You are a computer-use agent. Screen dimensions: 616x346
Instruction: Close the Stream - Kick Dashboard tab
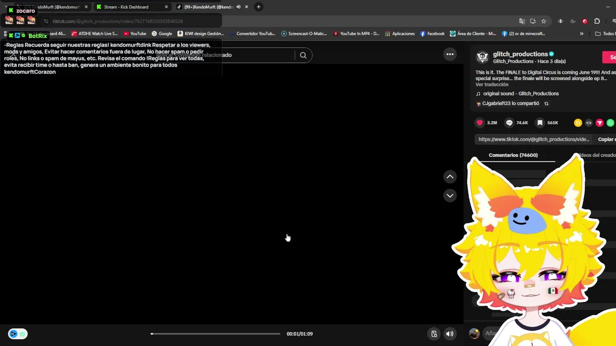[167, 7]
